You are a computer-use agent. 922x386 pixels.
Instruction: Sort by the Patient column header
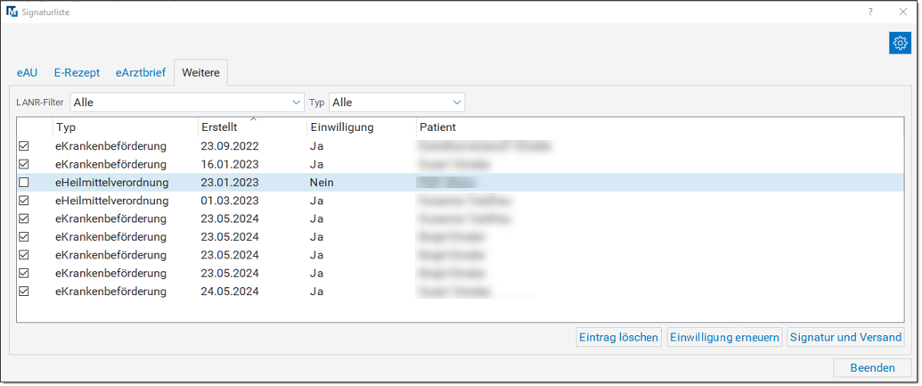437,127
